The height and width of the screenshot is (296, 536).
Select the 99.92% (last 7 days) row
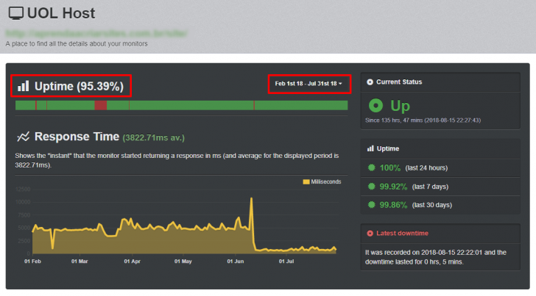[440, 187]
